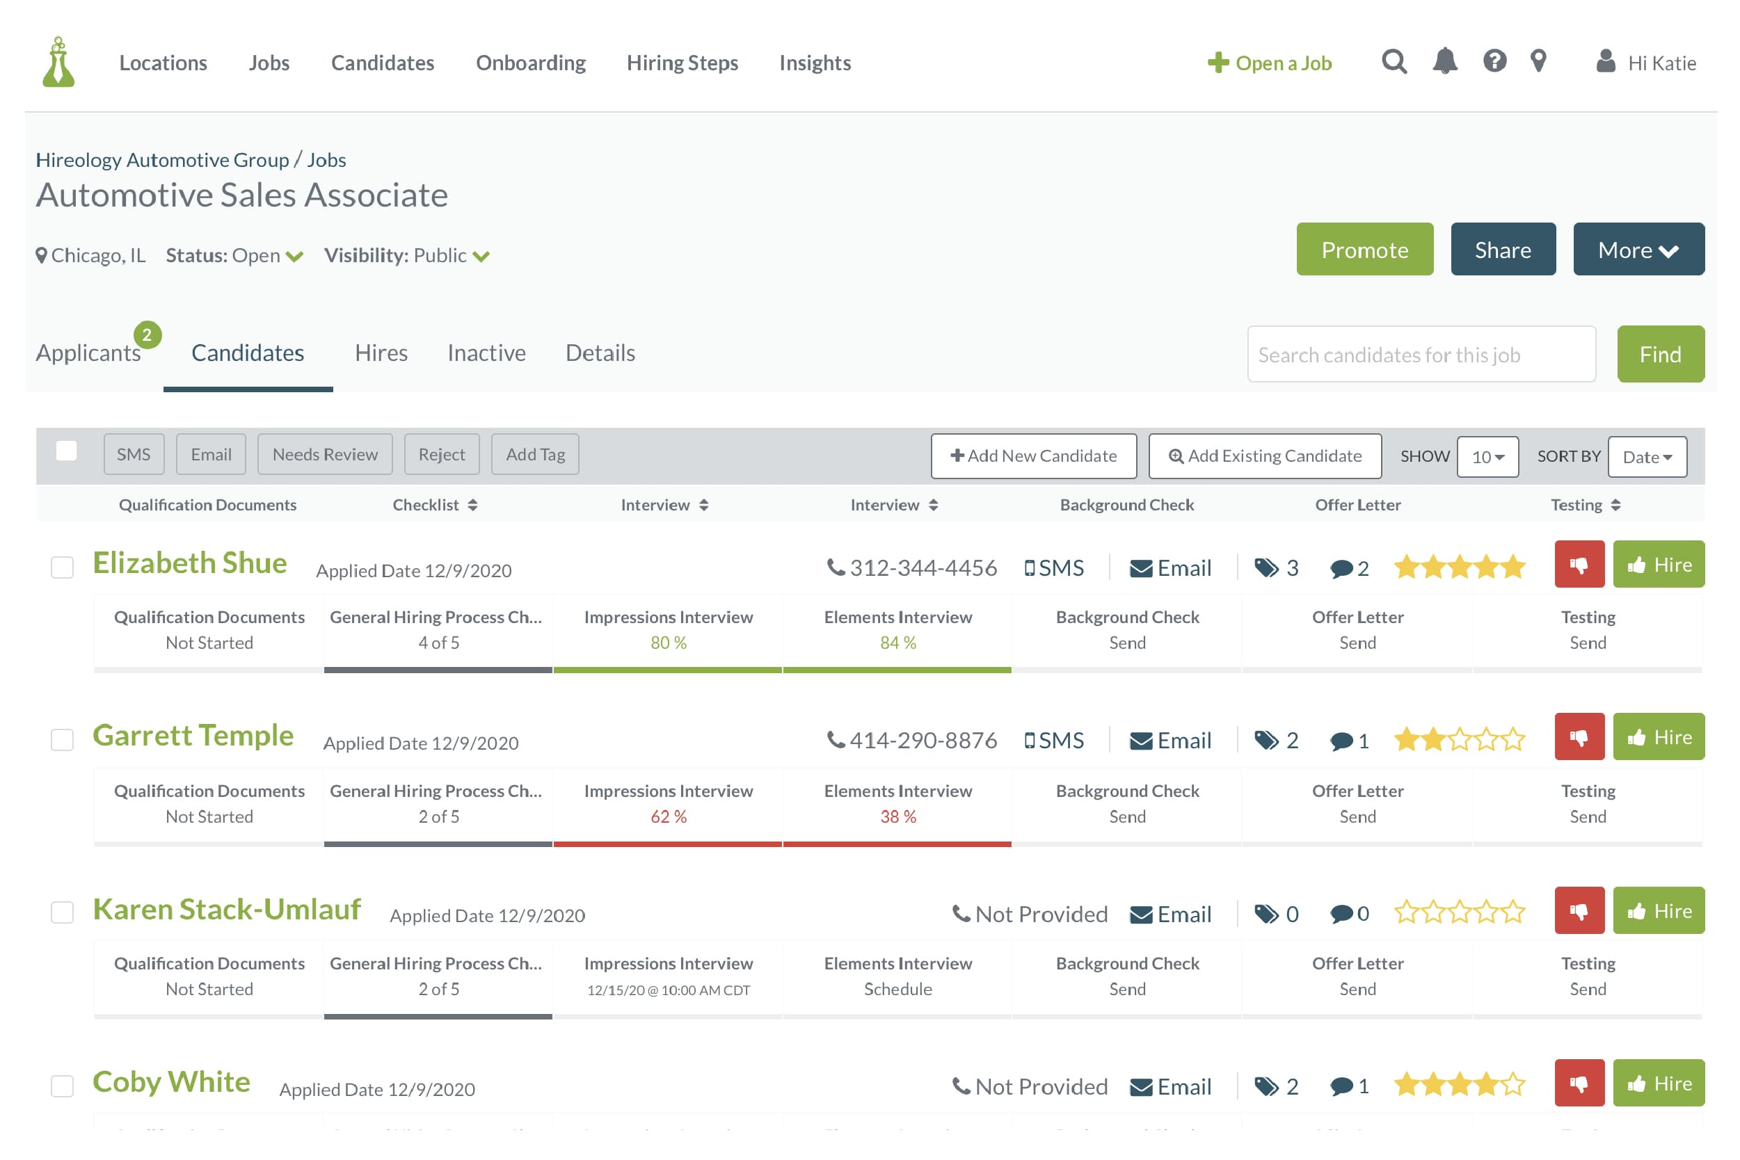Click thumbs-down reject icon for Elizabeth Shue
This screenshot has width=1740, height=1160.
tap(1579, 565)
